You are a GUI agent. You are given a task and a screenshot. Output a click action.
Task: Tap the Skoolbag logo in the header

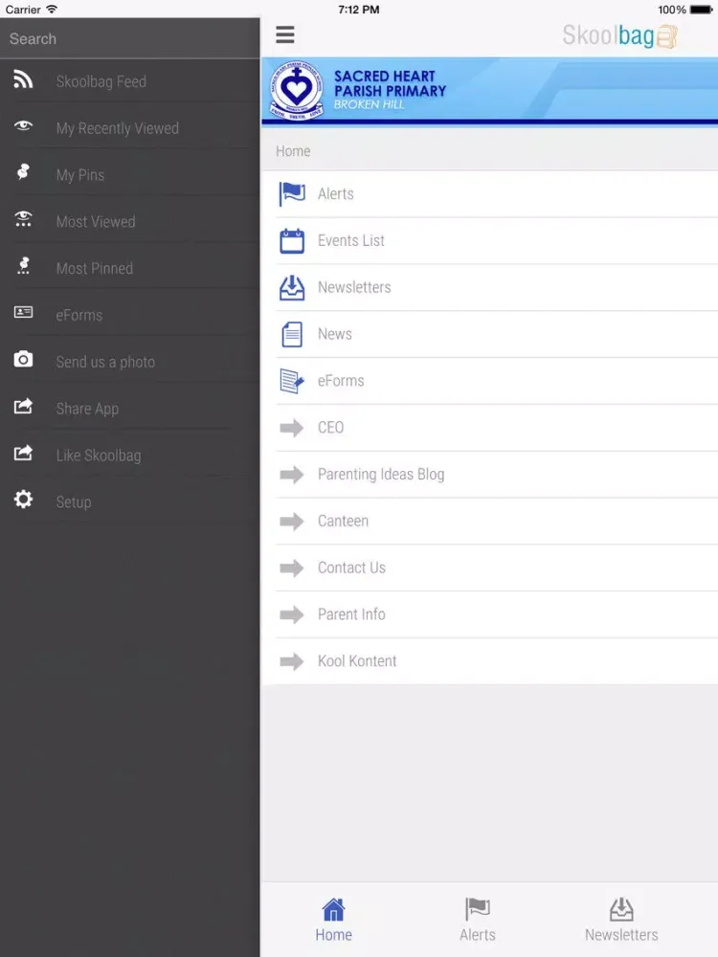619,36
